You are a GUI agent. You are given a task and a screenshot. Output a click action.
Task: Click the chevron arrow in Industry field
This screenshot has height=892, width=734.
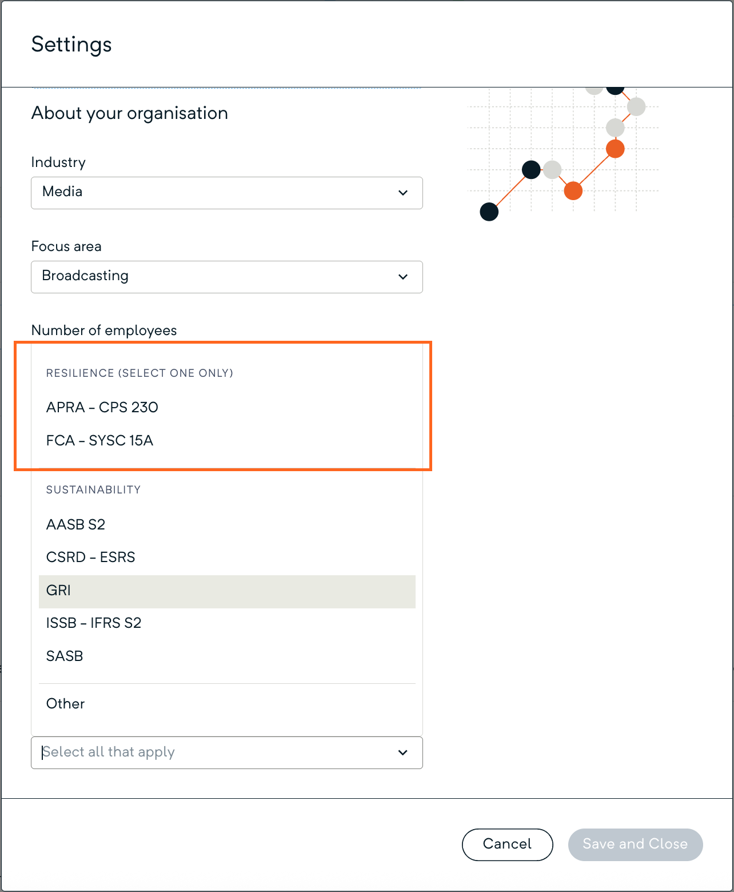coord(403,193)
